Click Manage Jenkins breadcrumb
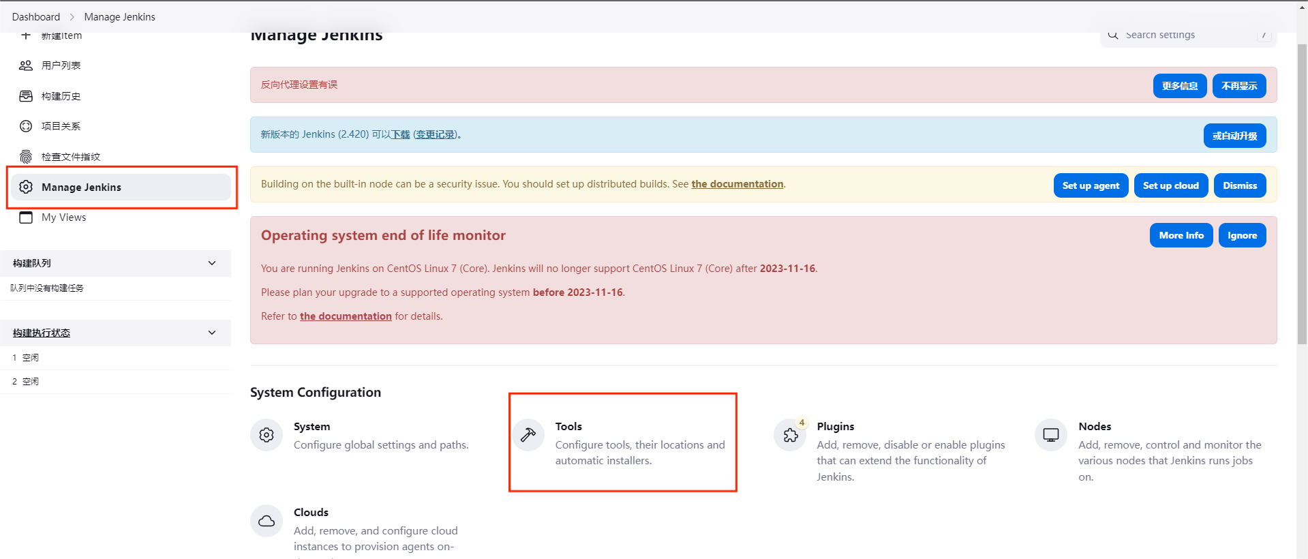Screen dimensions: 1308x559 pyautogui.click(x=120, y=17)
